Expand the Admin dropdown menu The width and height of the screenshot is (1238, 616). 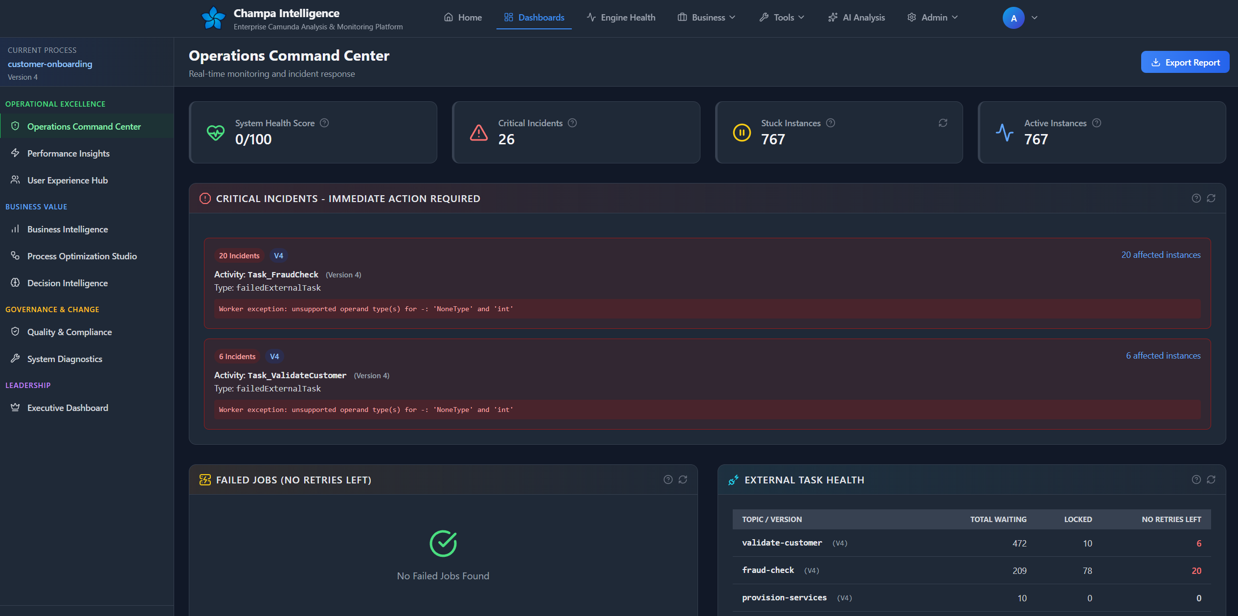point(932,18)
